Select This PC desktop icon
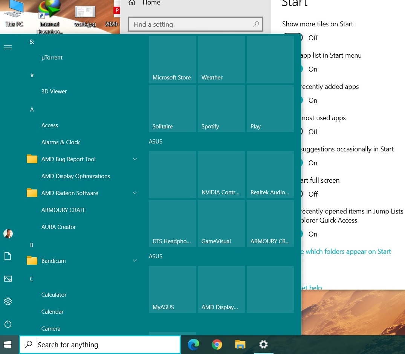The height and width of the screenshot is (354, 405). pyautogui.click(x=14, y=14)
